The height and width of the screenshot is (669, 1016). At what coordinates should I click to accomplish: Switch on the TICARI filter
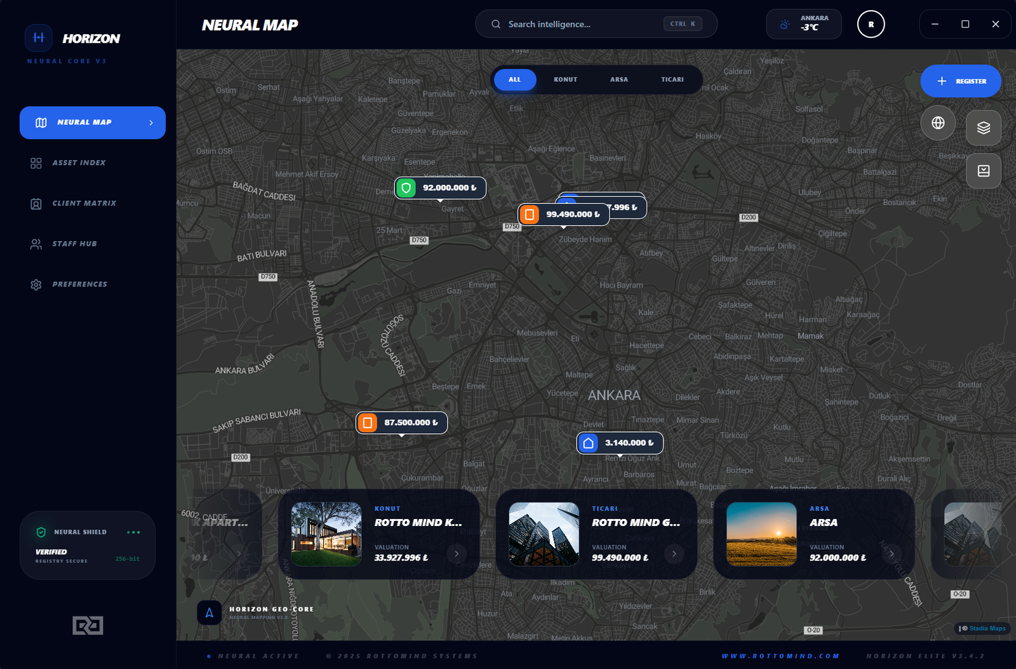coord(672,79)
